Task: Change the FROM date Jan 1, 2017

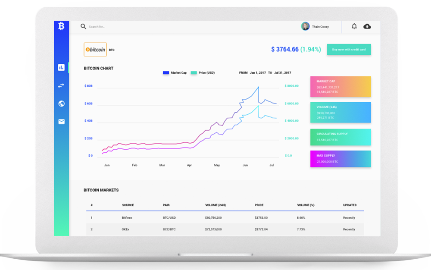Action: pos(258,73)
